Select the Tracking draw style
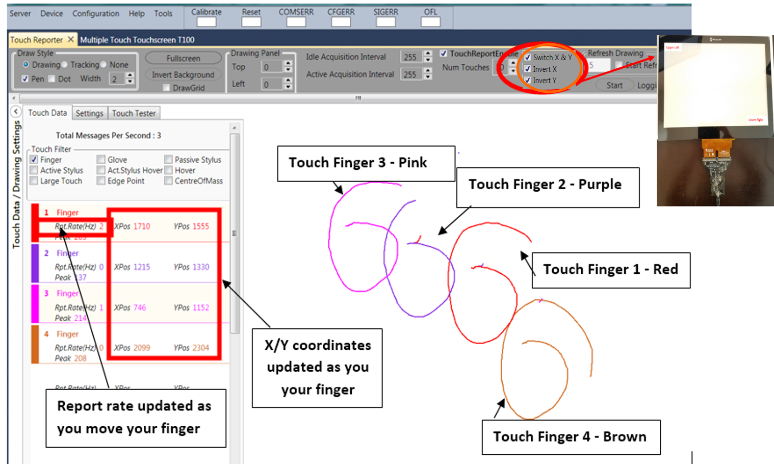This screenshot has width=774, height=464. pos(64,65)
